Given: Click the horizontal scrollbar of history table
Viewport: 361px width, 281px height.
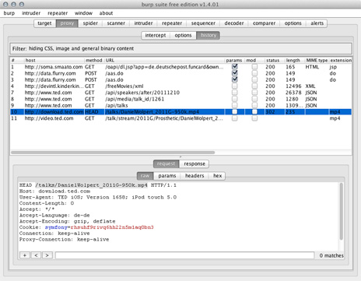Looking at the screenshot, I should (113, 153).
